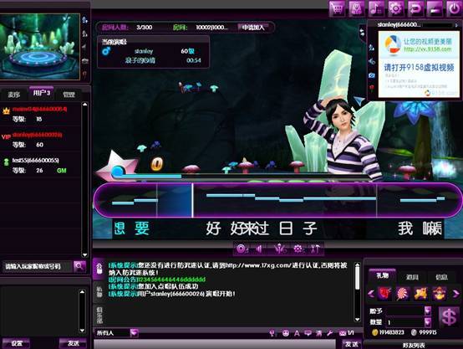Click the 申请加入 apply-to-join button

[253, 28]
